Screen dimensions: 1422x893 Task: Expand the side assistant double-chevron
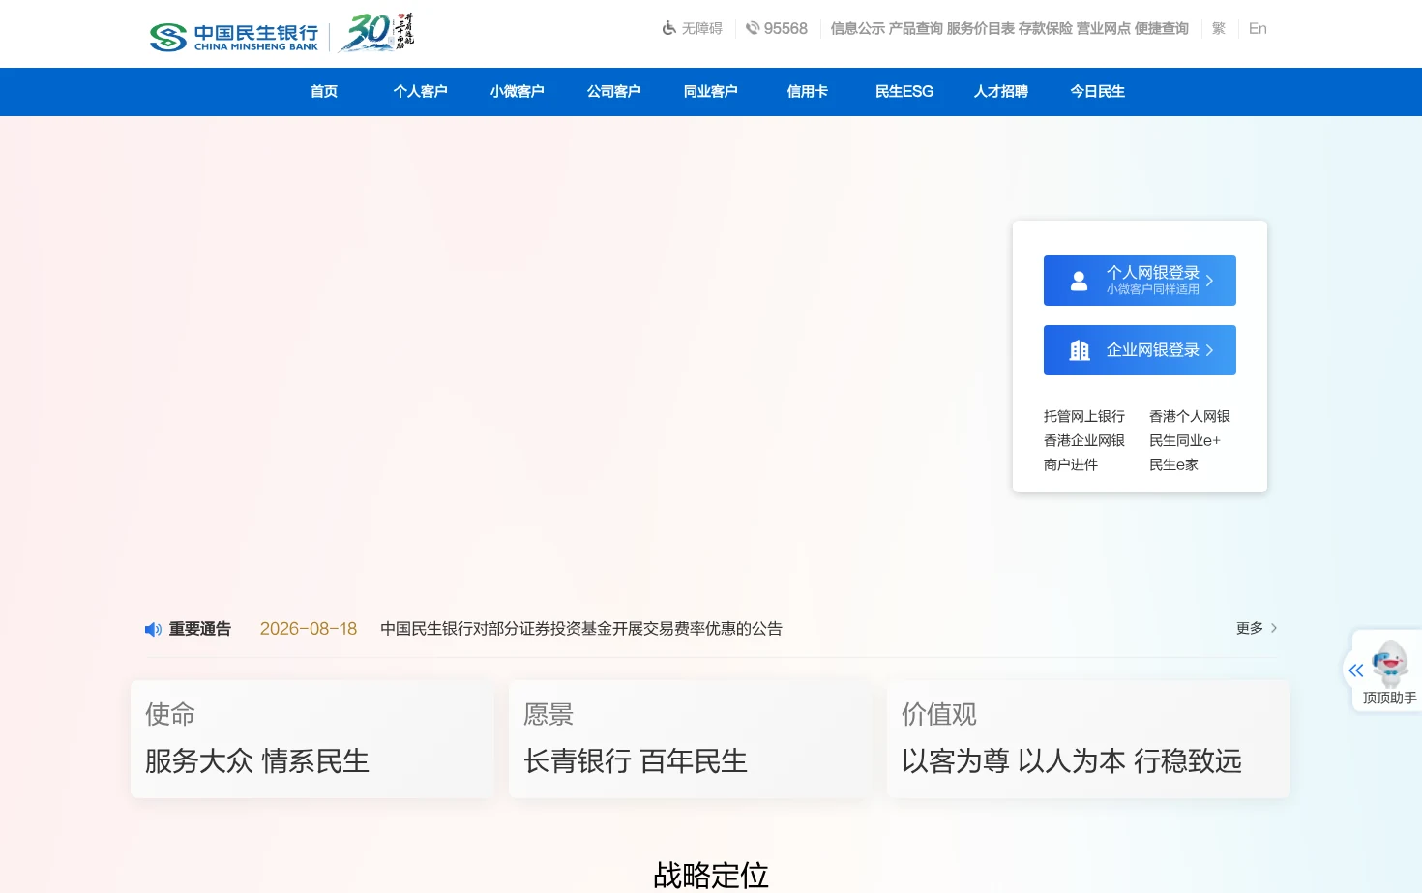pyautogui.click(x=1355, y=670)
